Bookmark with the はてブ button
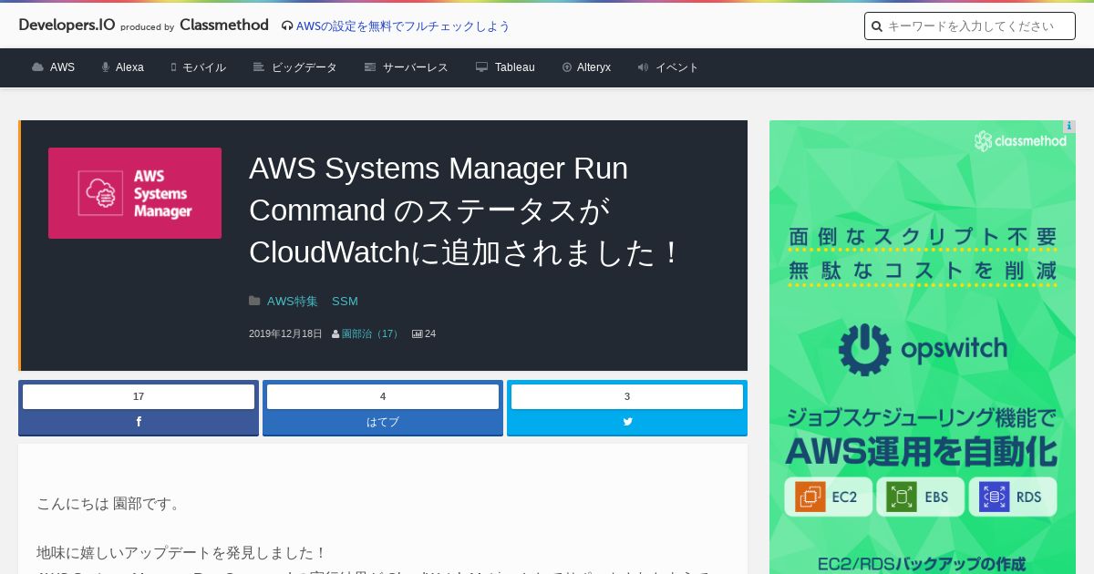1094x574 pixels. pyautogui.click(x=383, y=422)
